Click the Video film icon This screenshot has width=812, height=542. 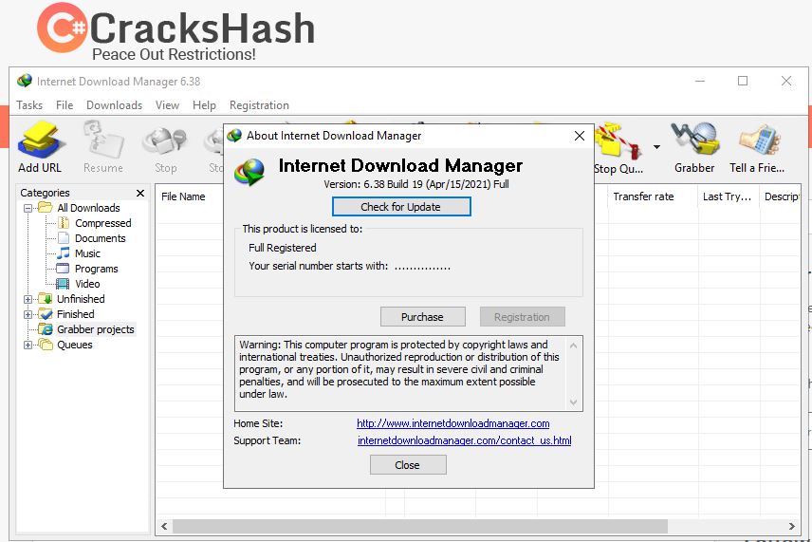point(64,284)
